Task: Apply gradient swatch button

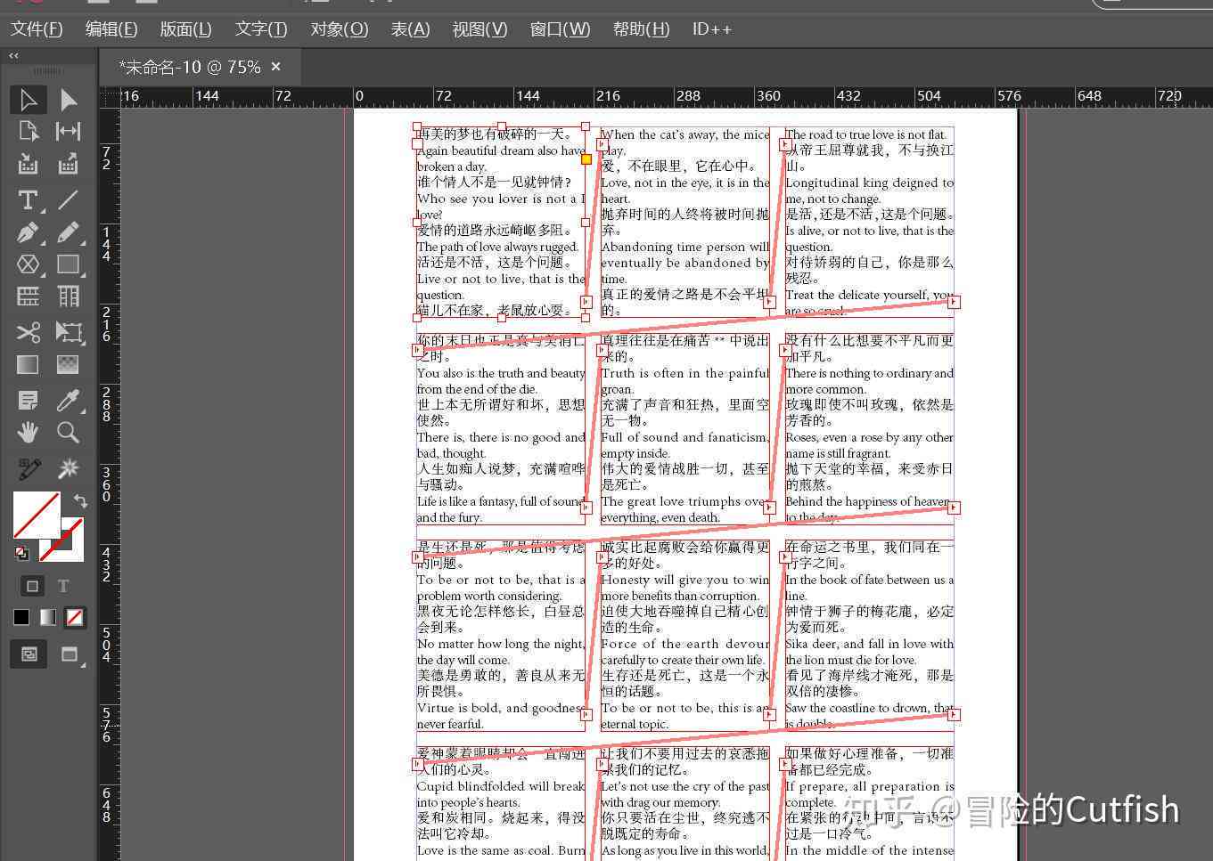Action: click(x=48, y=617)
